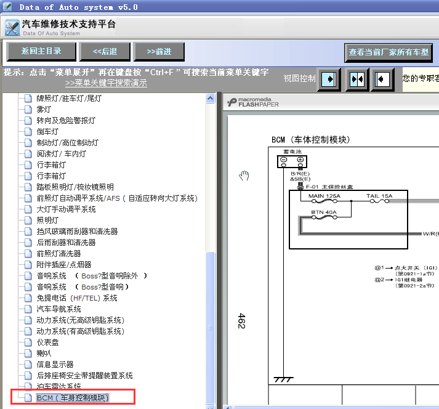Image resolution: width=439 pixels, height=409 pixels.
Task: Select 转向及危险警报灯 tree item
Action: click(x=66, y=121)
